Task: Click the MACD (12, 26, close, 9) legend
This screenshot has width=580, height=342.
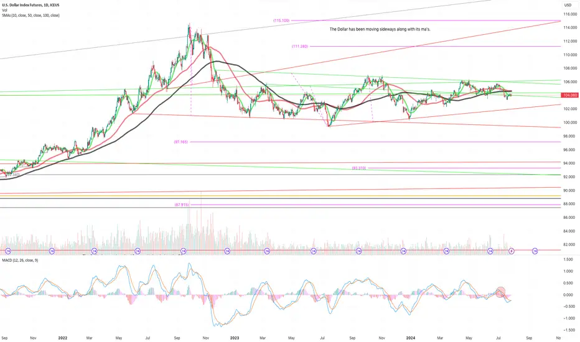Action: click(20, 261)
